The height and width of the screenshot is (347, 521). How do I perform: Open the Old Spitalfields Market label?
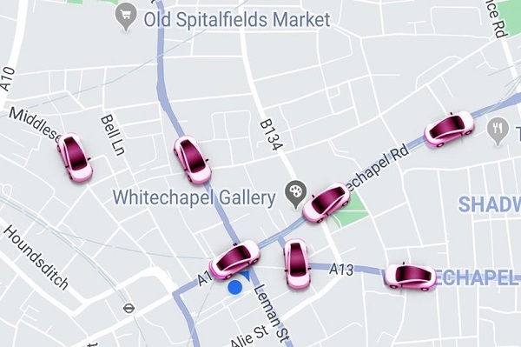(x=237, y=20)
